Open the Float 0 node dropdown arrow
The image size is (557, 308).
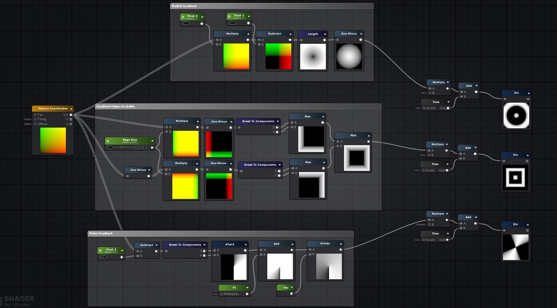[x=202, y=17]
